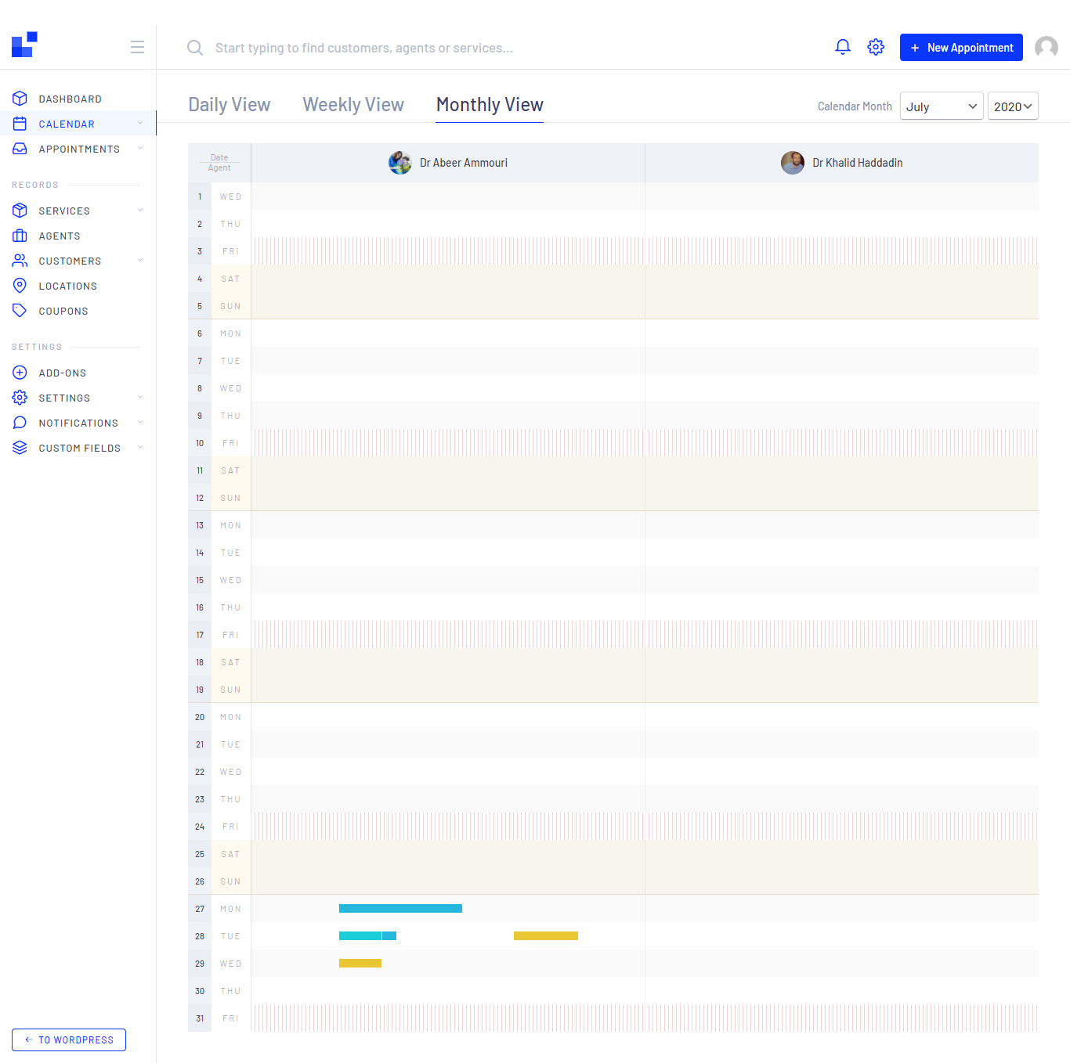Switch to Daily View tab
This screenshot has width=1070, height=1063.
[x=229, y=104]
